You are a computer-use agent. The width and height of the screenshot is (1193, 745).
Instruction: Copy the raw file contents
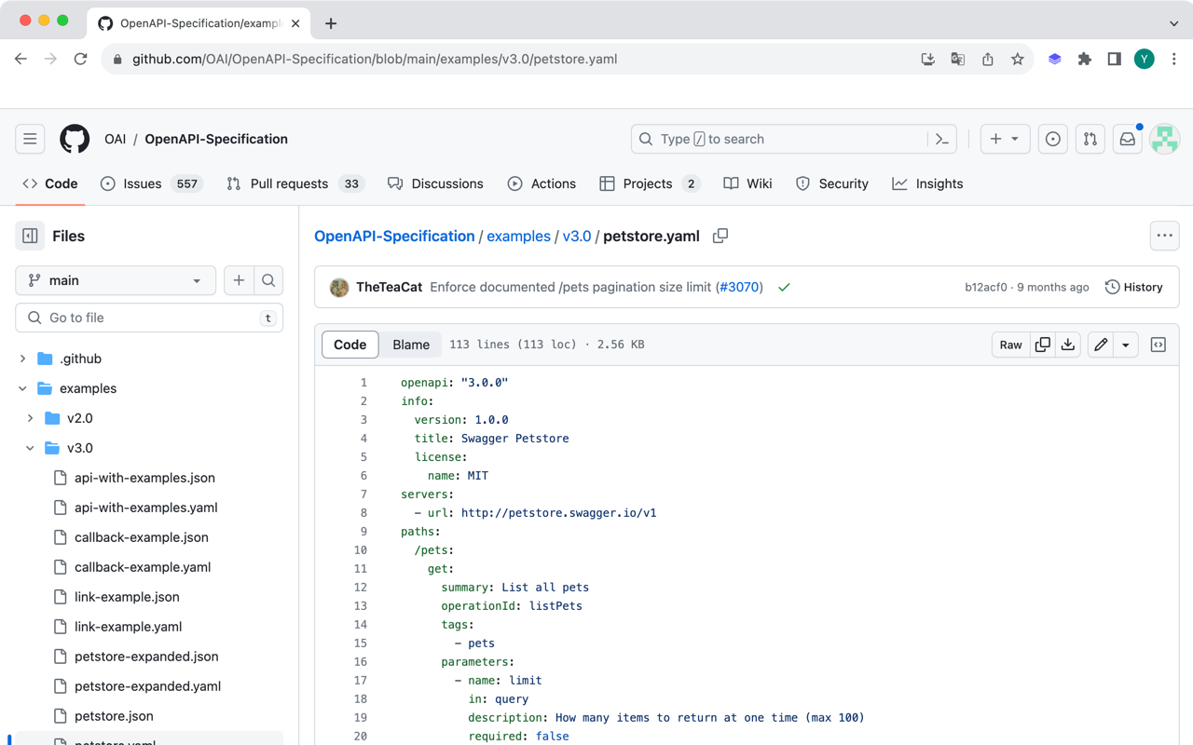pyautogui.click(x=1043, y=344)
